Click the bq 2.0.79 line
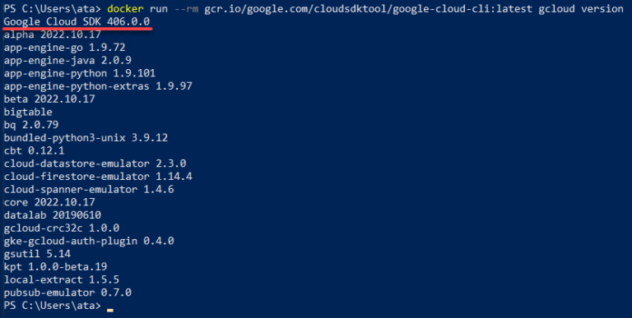 pyautogui.click(x=31, y=125)
